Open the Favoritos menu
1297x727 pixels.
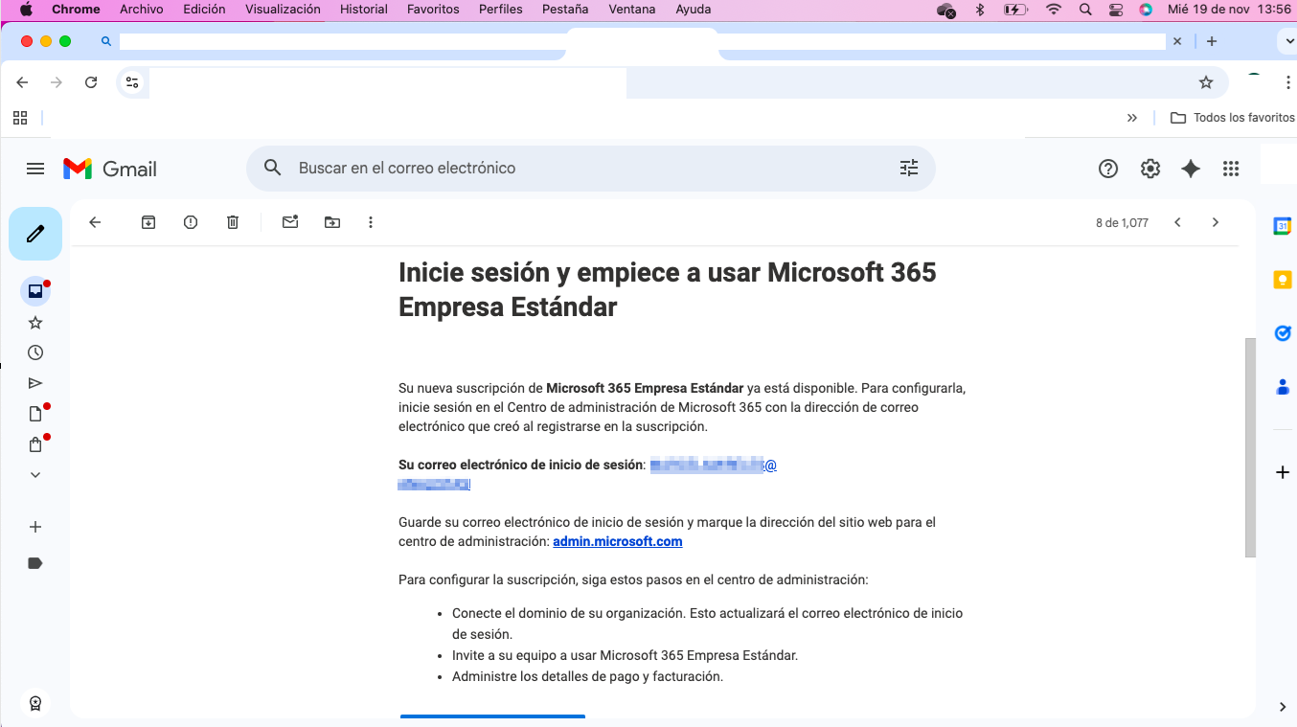pyautogui.click(x=433, y=9)
